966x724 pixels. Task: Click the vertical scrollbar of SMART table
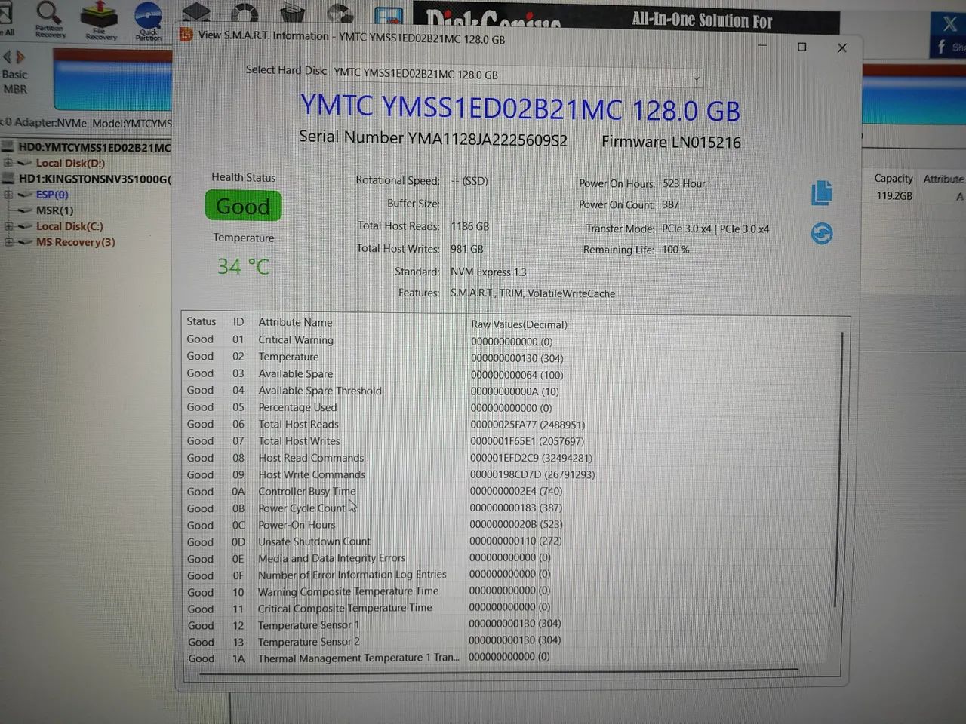click(x=838, y=468)
